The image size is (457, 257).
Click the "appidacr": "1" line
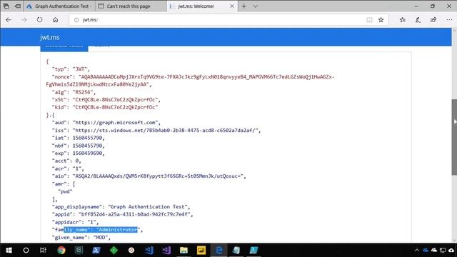(75, 222)
